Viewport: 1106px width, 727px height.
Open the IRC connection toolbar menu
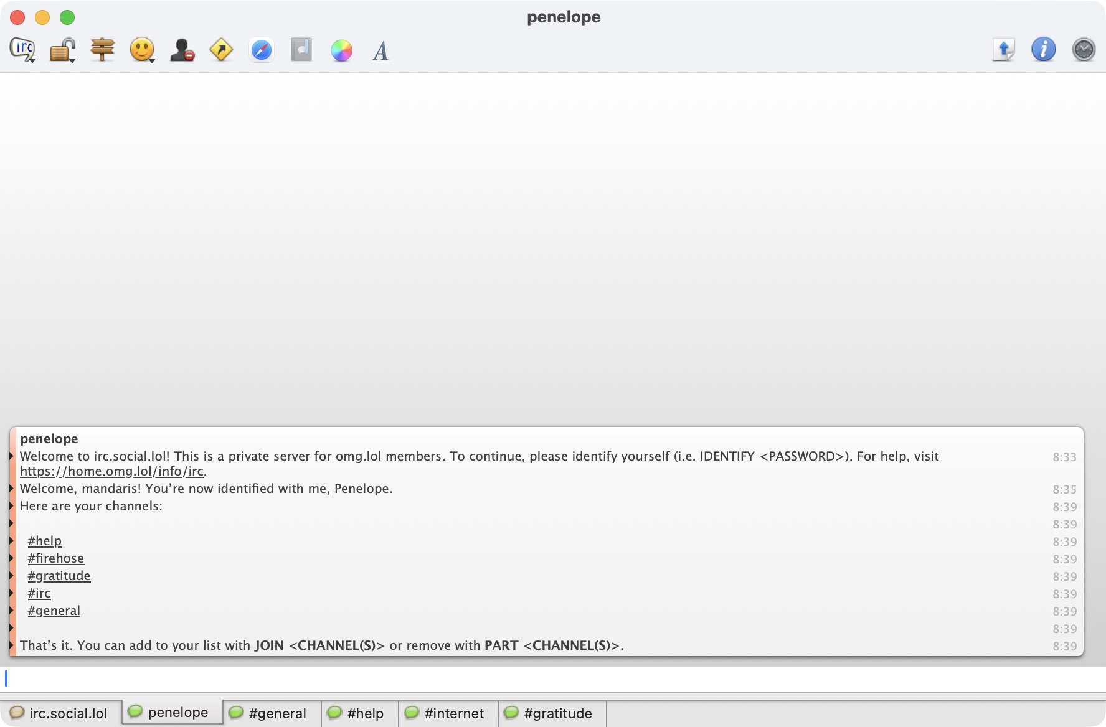coord(23,50)
